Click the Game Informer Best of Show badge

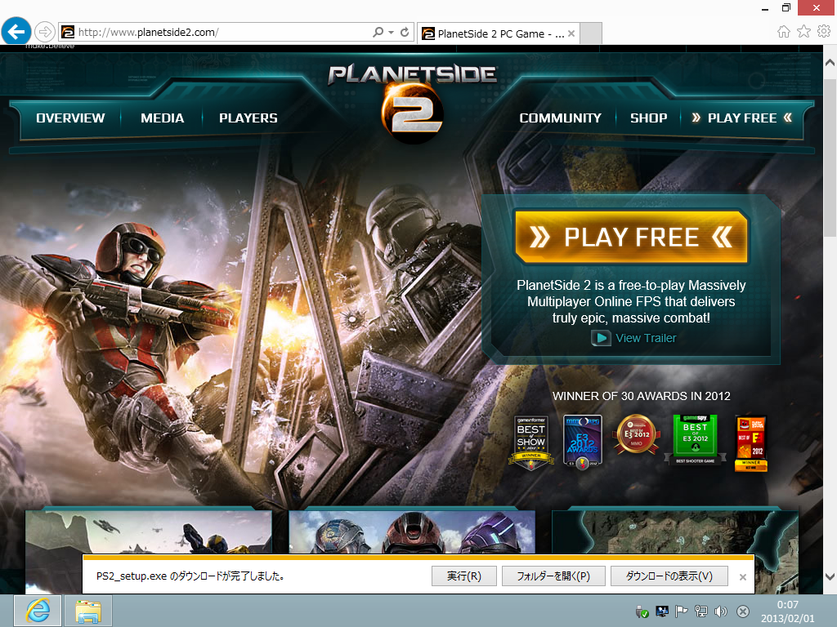pyautogui.click(x=531, y=442)
